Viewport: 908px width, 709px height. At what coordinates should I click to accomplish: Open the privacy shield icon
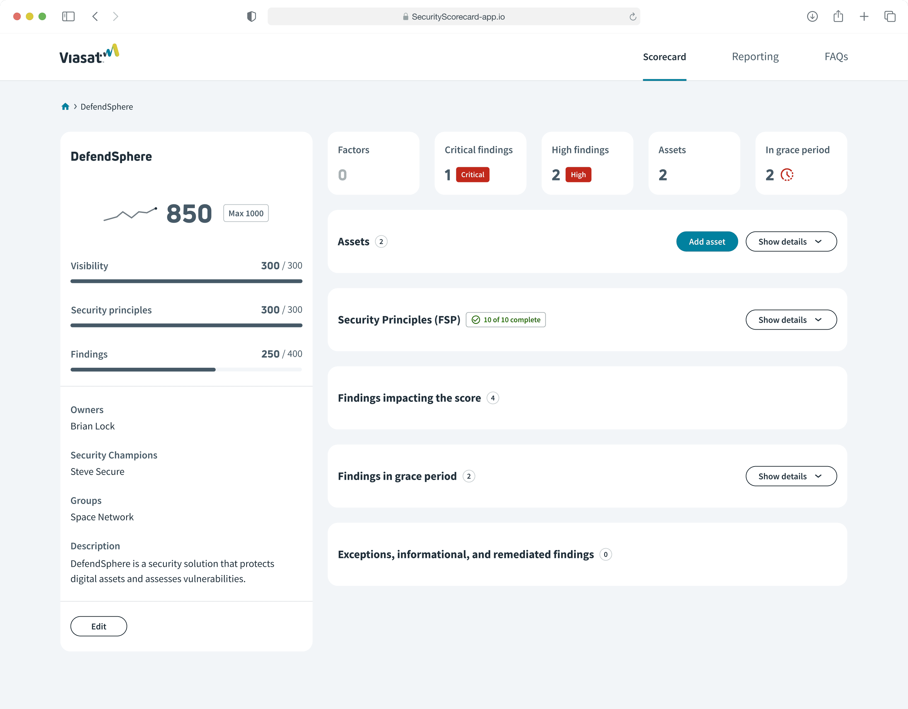tap(252, 17)
